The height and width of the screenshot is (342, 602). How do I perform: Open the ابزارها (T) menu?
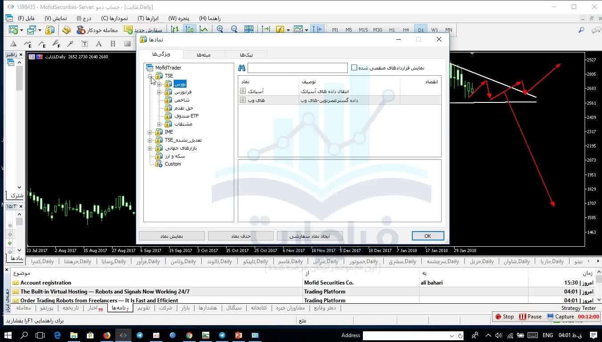point(148,18)
